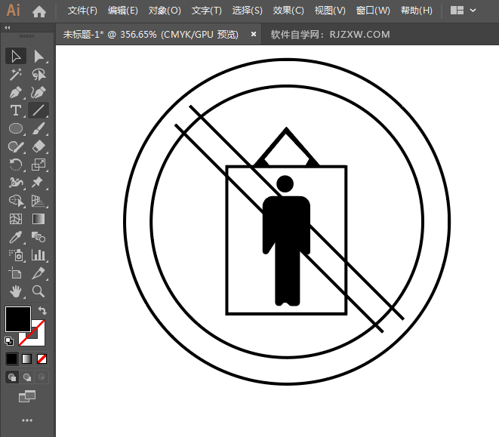Activate the Ellipse tool
Viewport: 499px width, 437px height.
16,128
